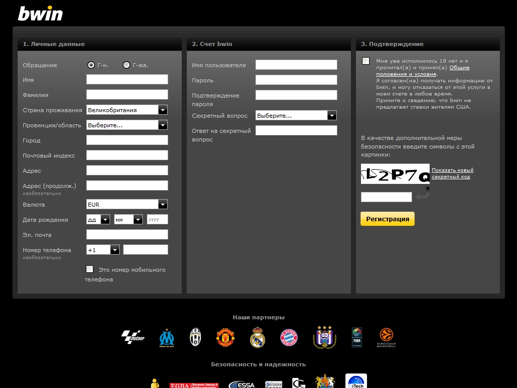Image resolution: width=517 pixels, height=388 pixels.
Task: Click the Имя пользователя input field
Action: (x=296, y=65)
